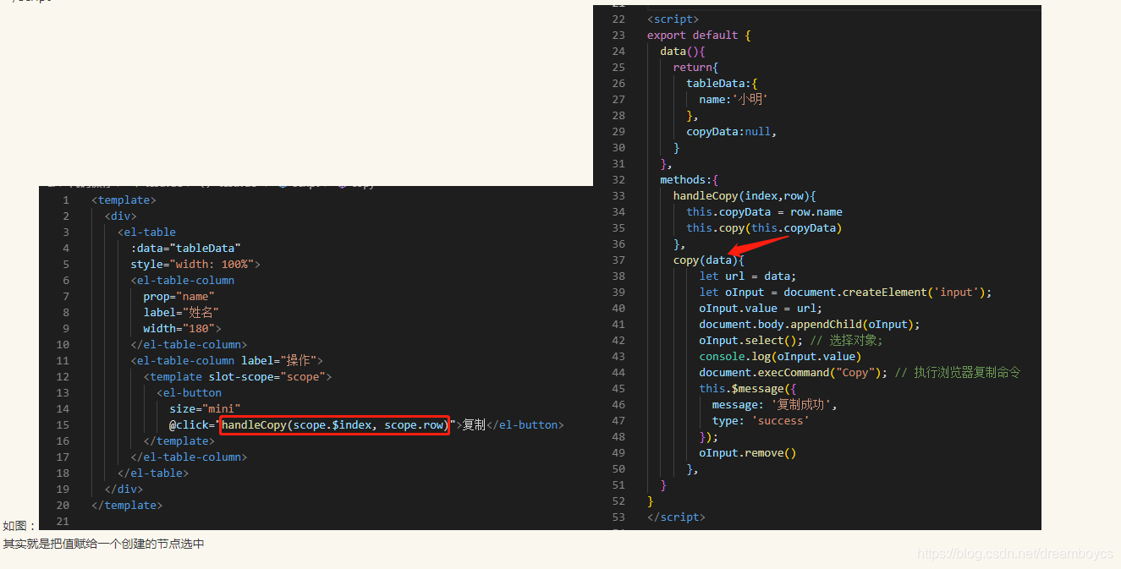
Task: Select the 'style="width: 100%">' line
Action: click(195, 265)
